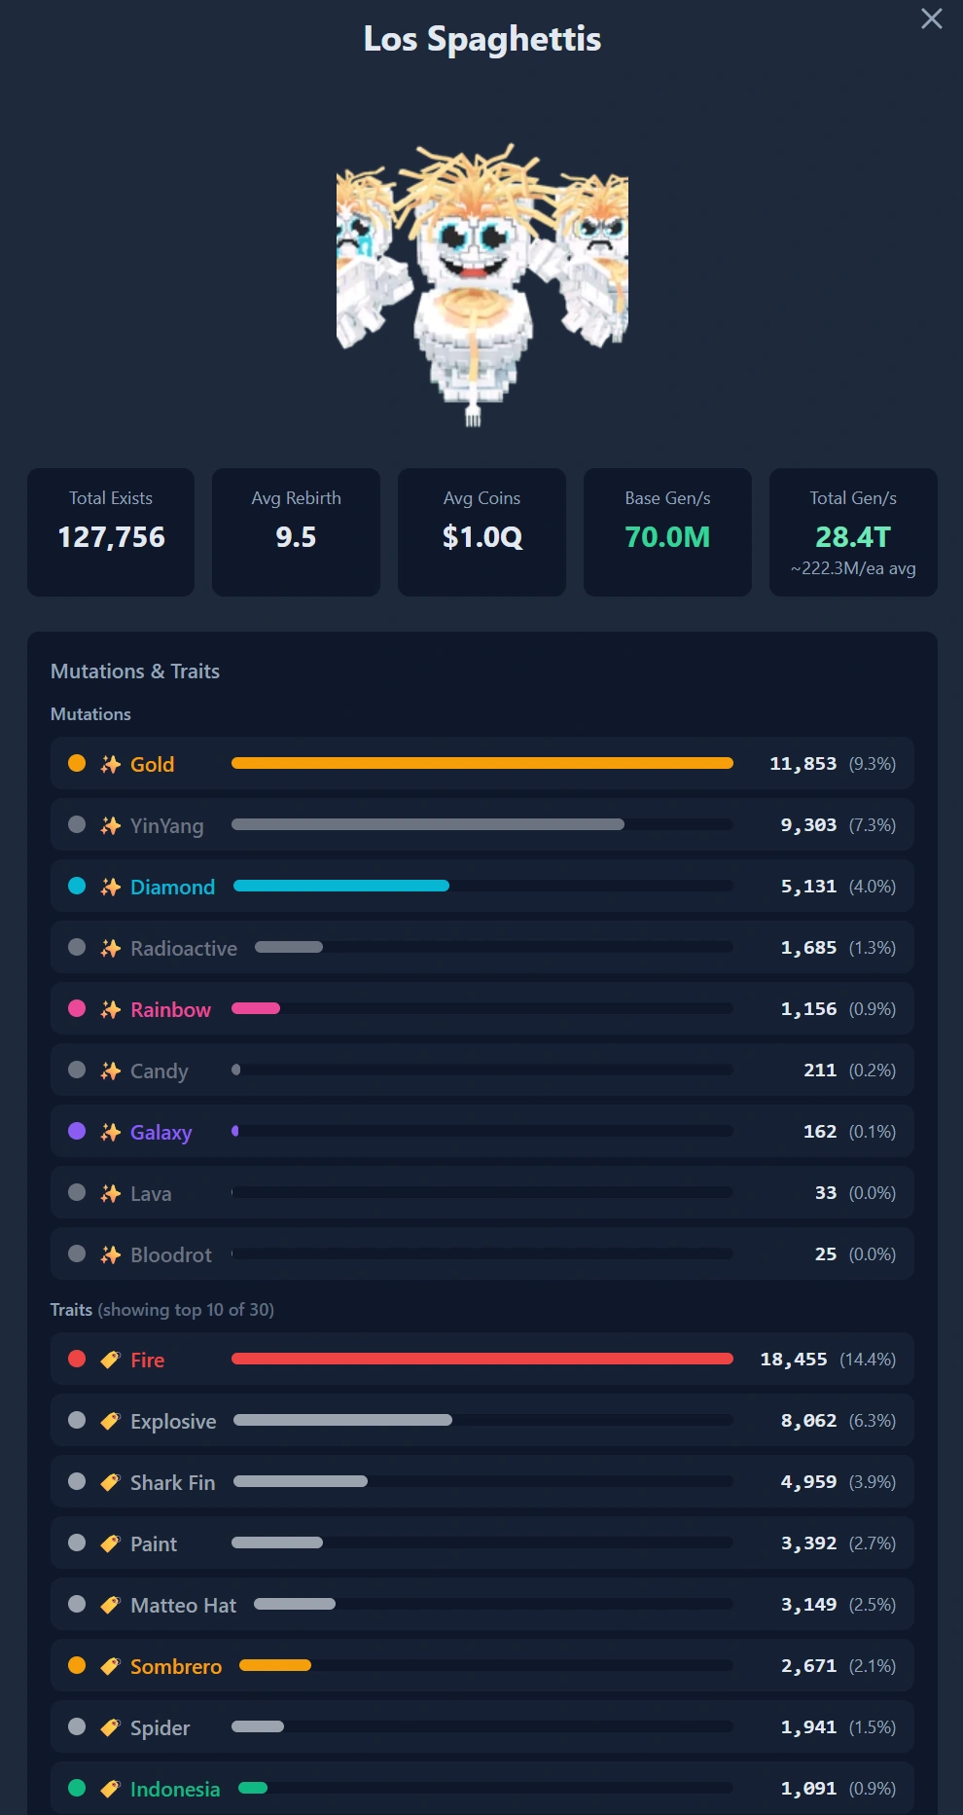Click the Explosive trait label
The width and height of the screenshot is (963, 1815).
173,1421
